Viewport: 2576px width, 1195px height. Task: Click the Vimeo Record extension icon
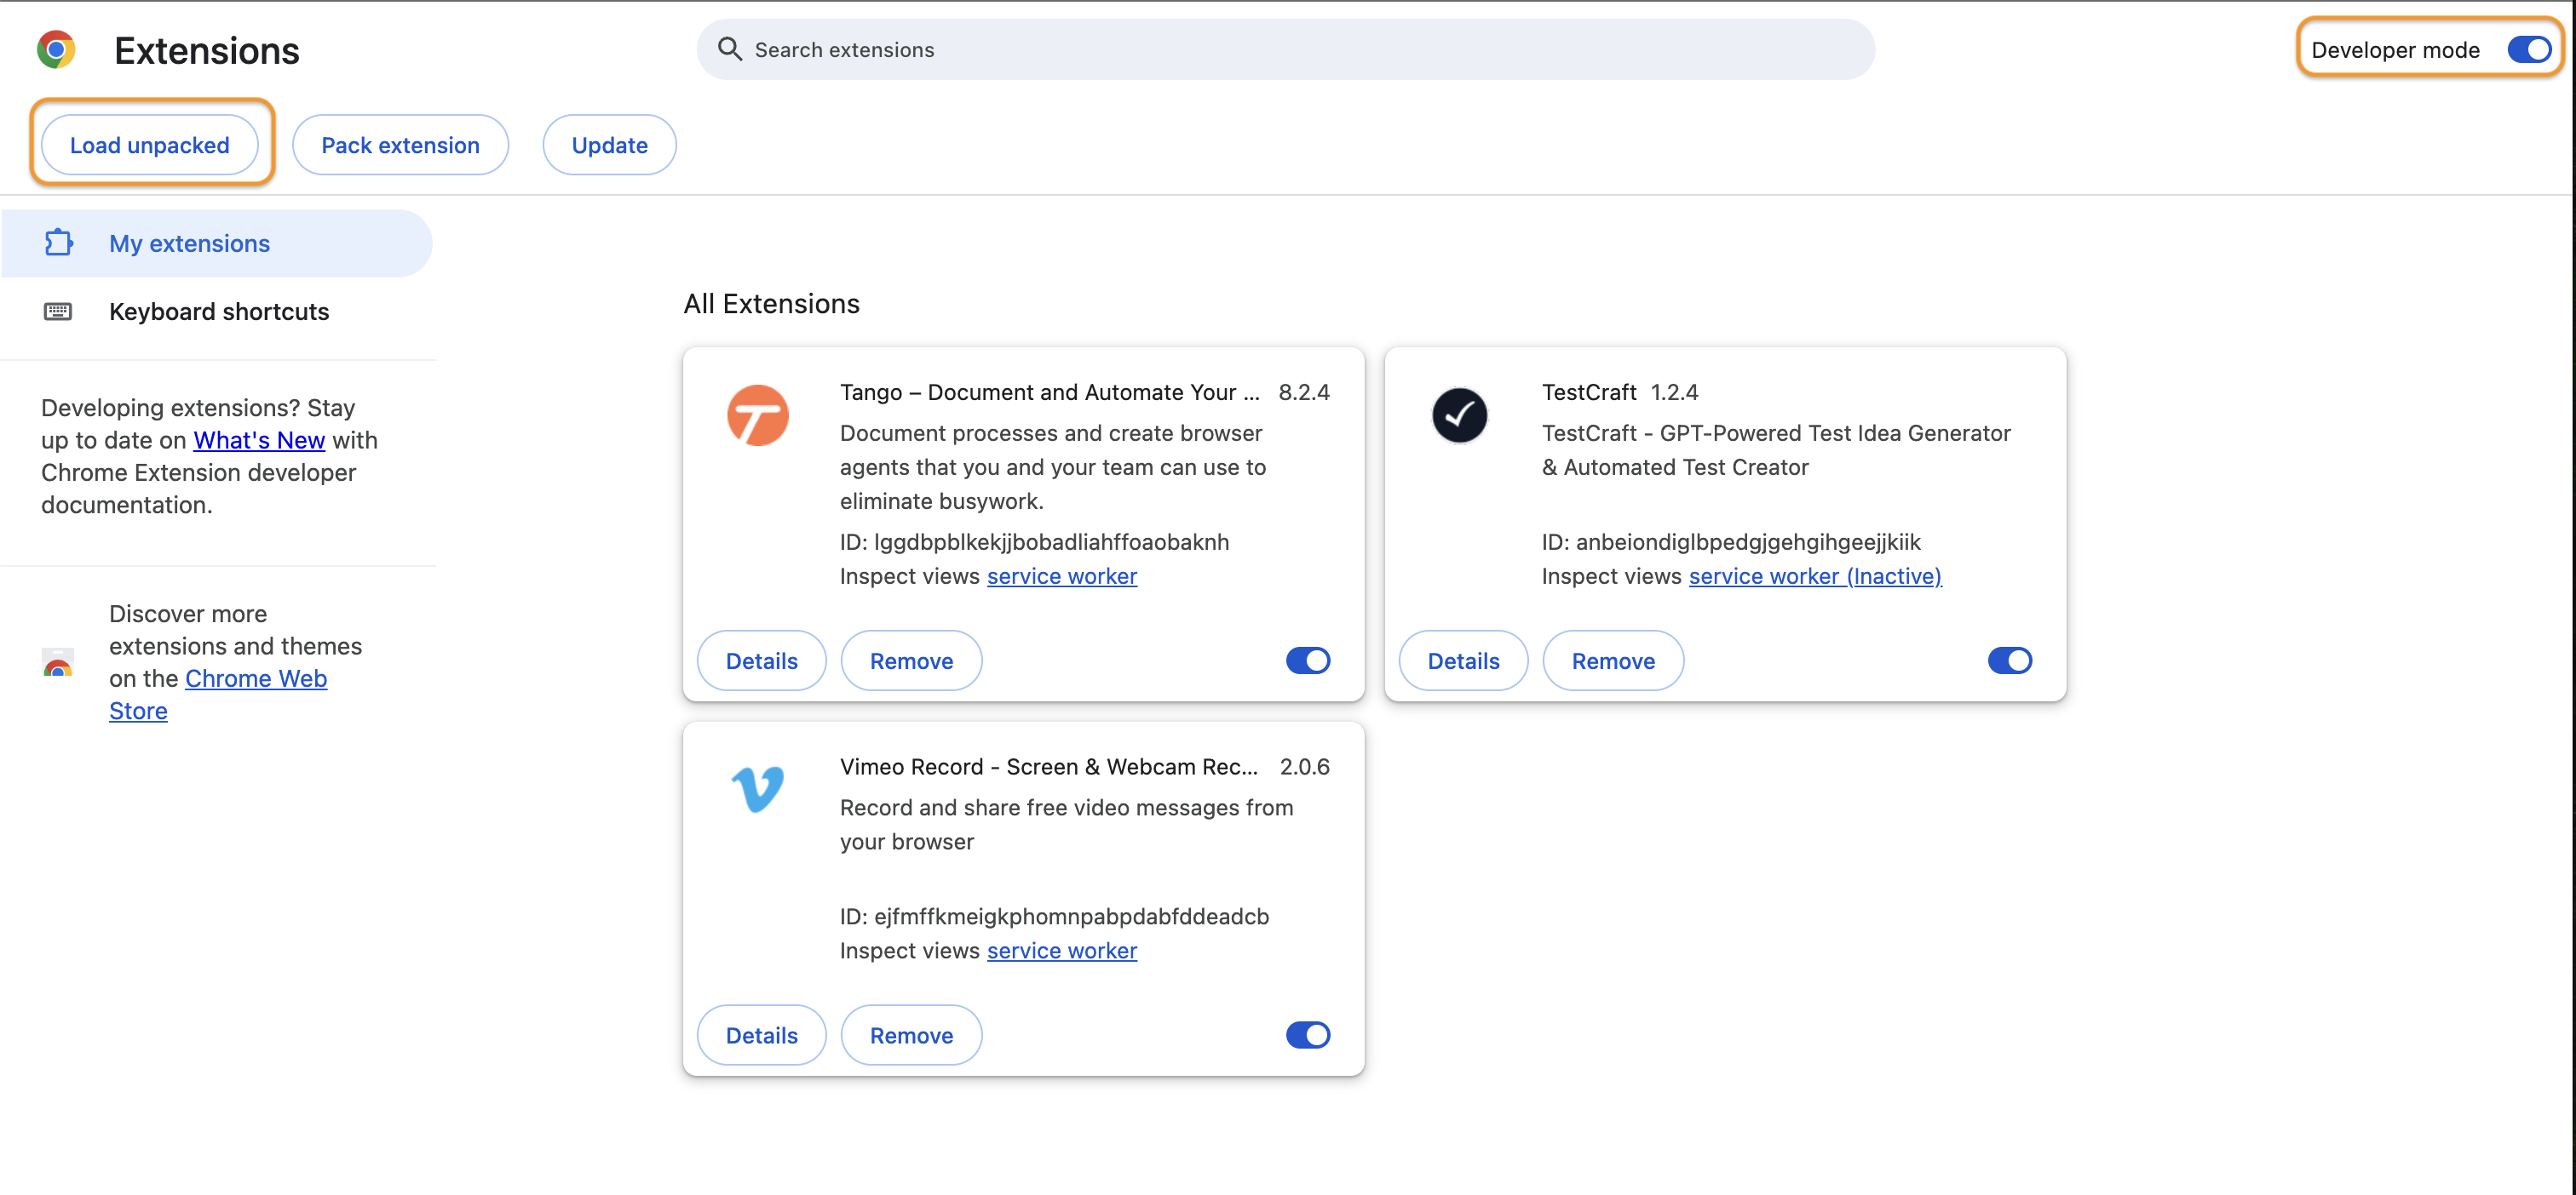(x=759, y=789)
